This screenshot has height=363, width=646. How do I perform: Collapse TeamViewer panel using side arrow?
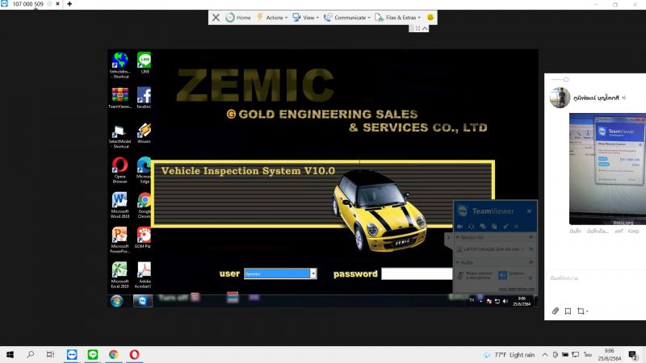click(449, 237)
